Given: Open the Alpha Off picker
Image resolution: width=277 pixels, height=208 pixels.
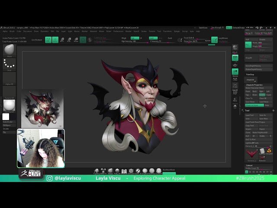Looking at the screenshot, I should point(10,78).
